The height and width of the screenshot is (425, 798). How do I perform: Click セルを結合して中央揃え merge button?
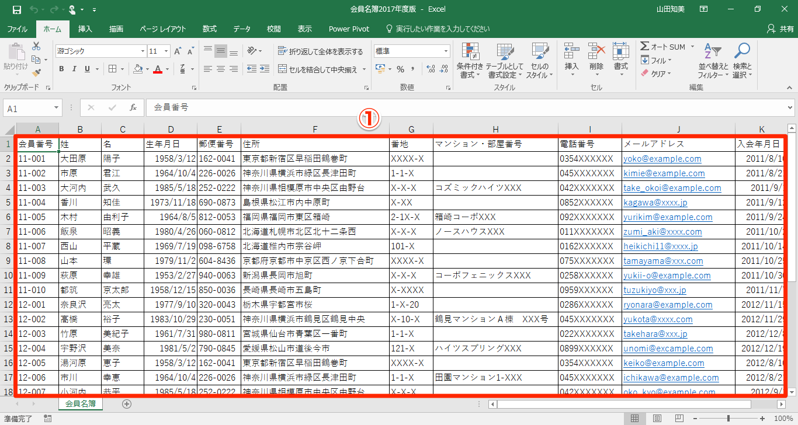[x=318, y=69]
